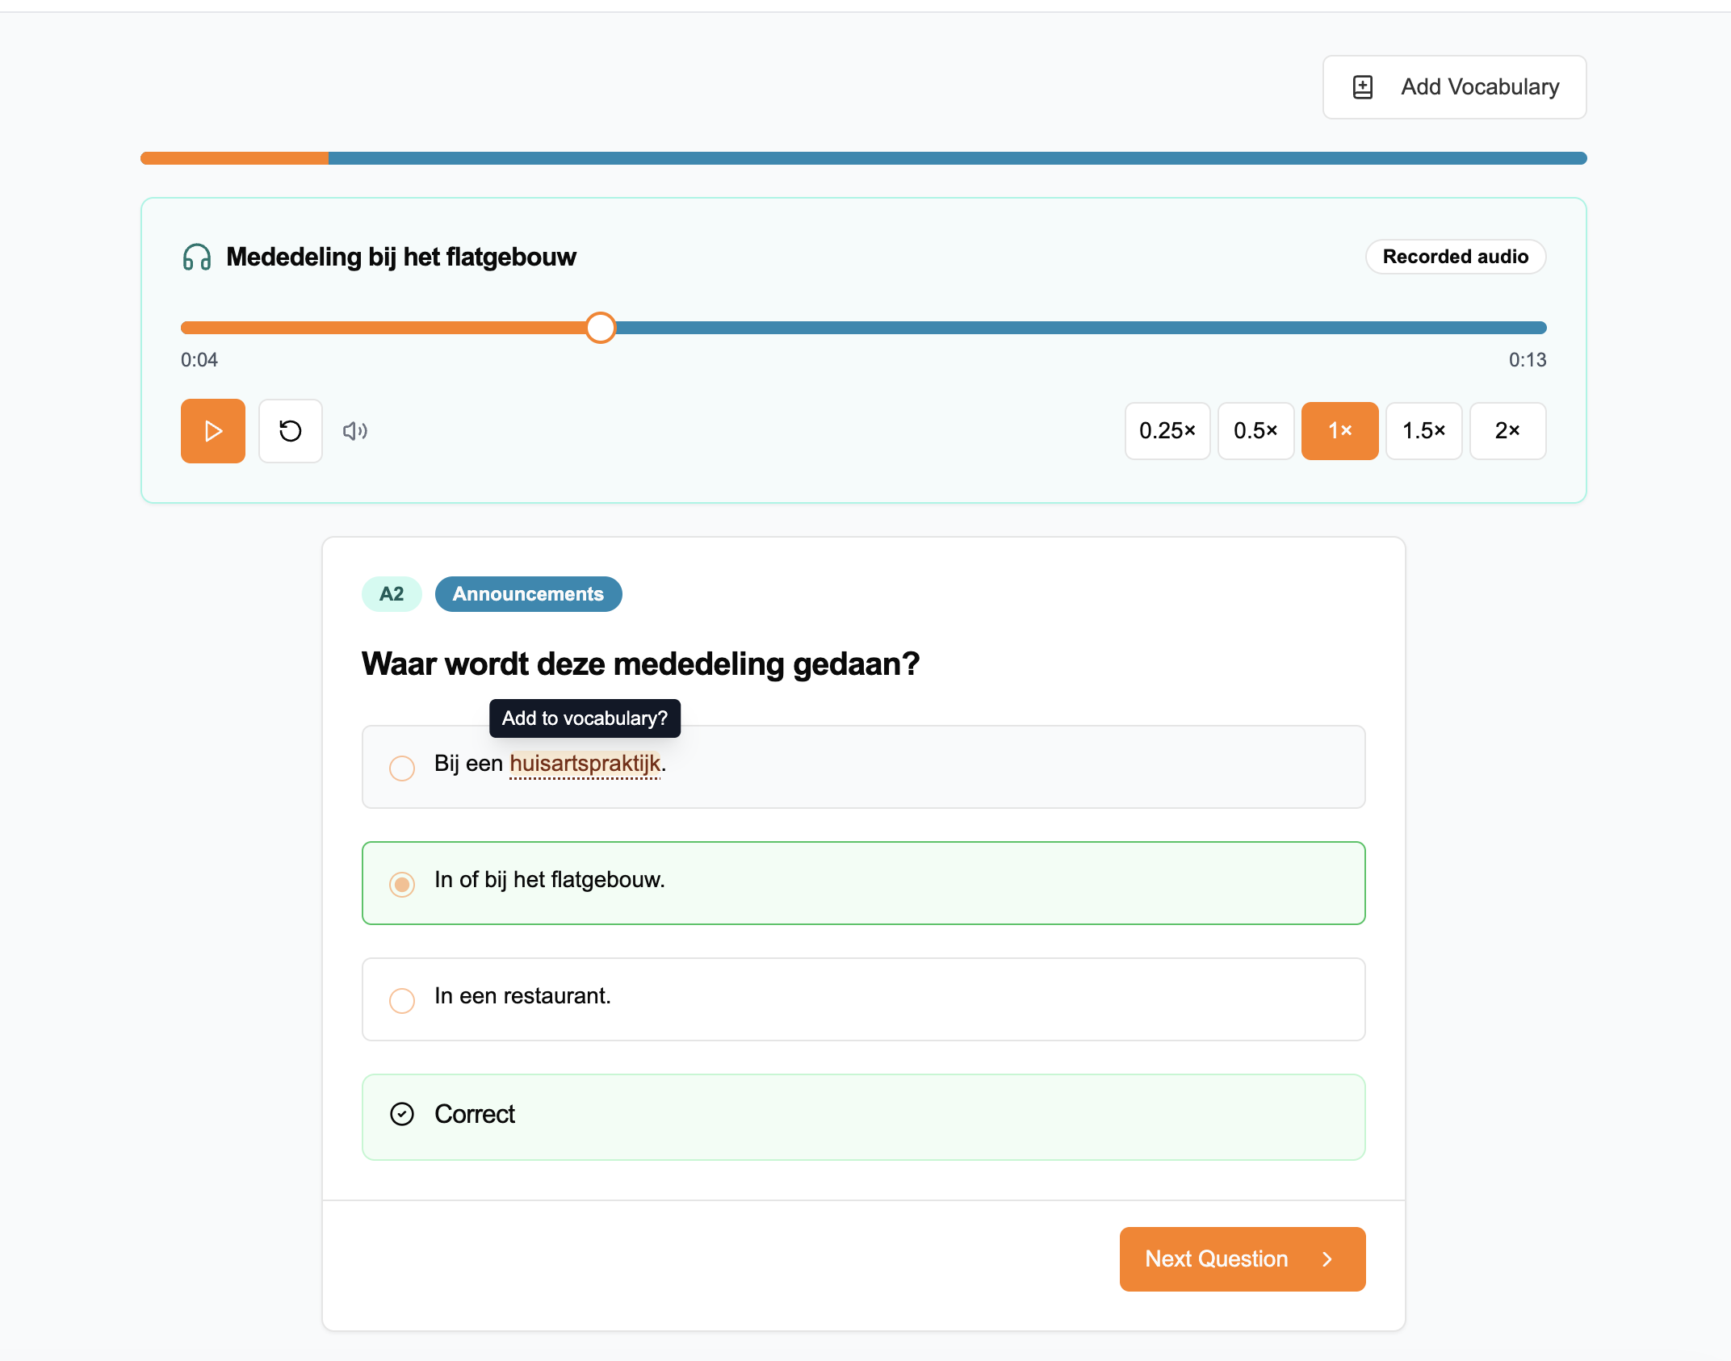Click the 'Add to vocabulary?' tooltip
The image size is (1731, 1361).
tap(585, 718)
